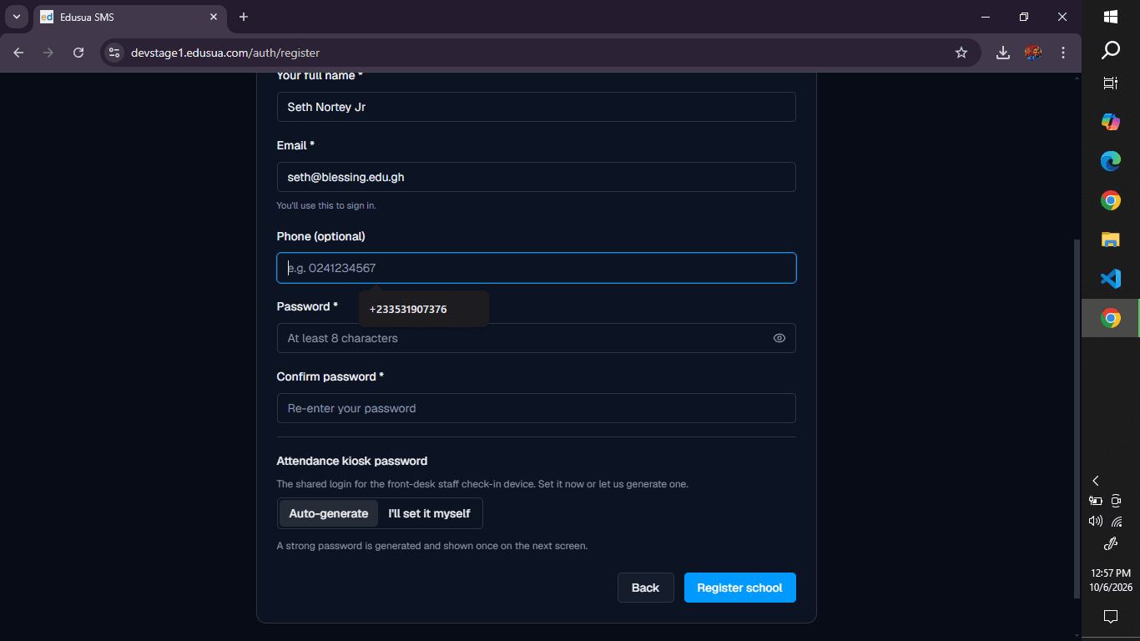Focus the Confirm password field
This screenshot has width=1140, height=641.
click(537, 408)
